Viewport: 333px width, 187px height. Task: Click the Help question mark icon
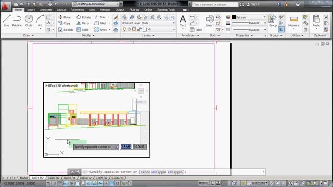[x=298, y=4]
